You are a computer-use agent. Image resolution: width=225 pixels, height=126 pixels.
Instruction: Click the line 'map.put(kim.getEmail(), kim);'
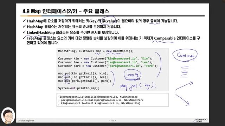83,73
